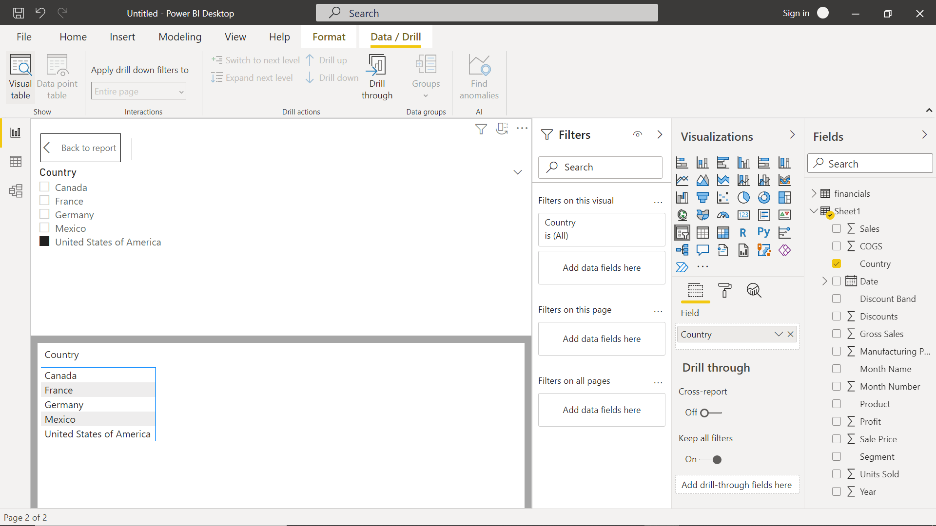936x526 pixels.
Task: Select the Python visual
Action: [x=764, y=232]
